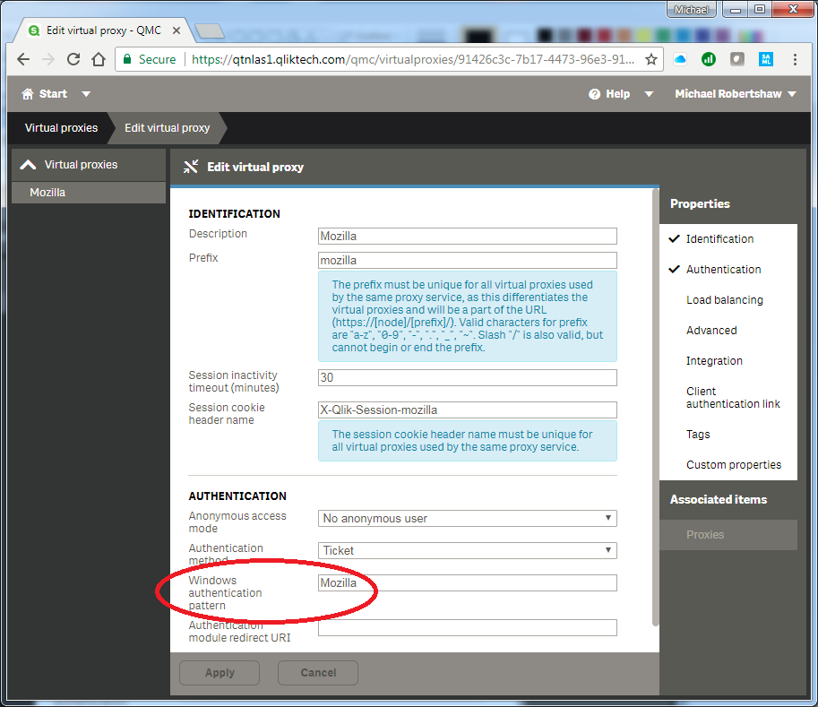
Task: Select Mozilla in the side list
Action: (x=88, y=193)
